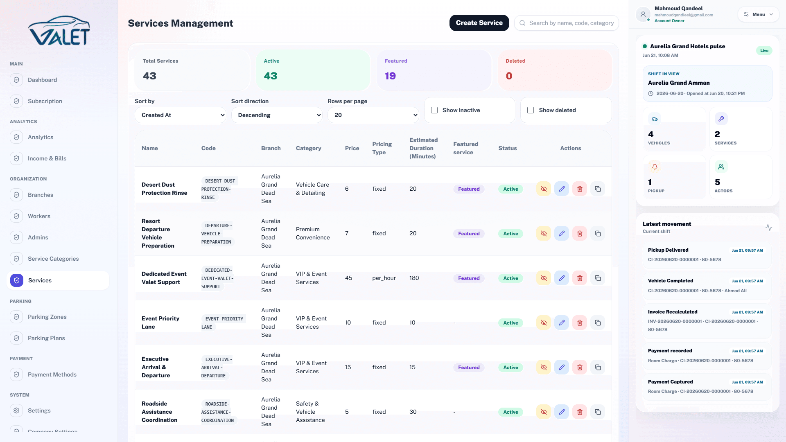Delete Dedicated Event Valet Support

point(580,278)
